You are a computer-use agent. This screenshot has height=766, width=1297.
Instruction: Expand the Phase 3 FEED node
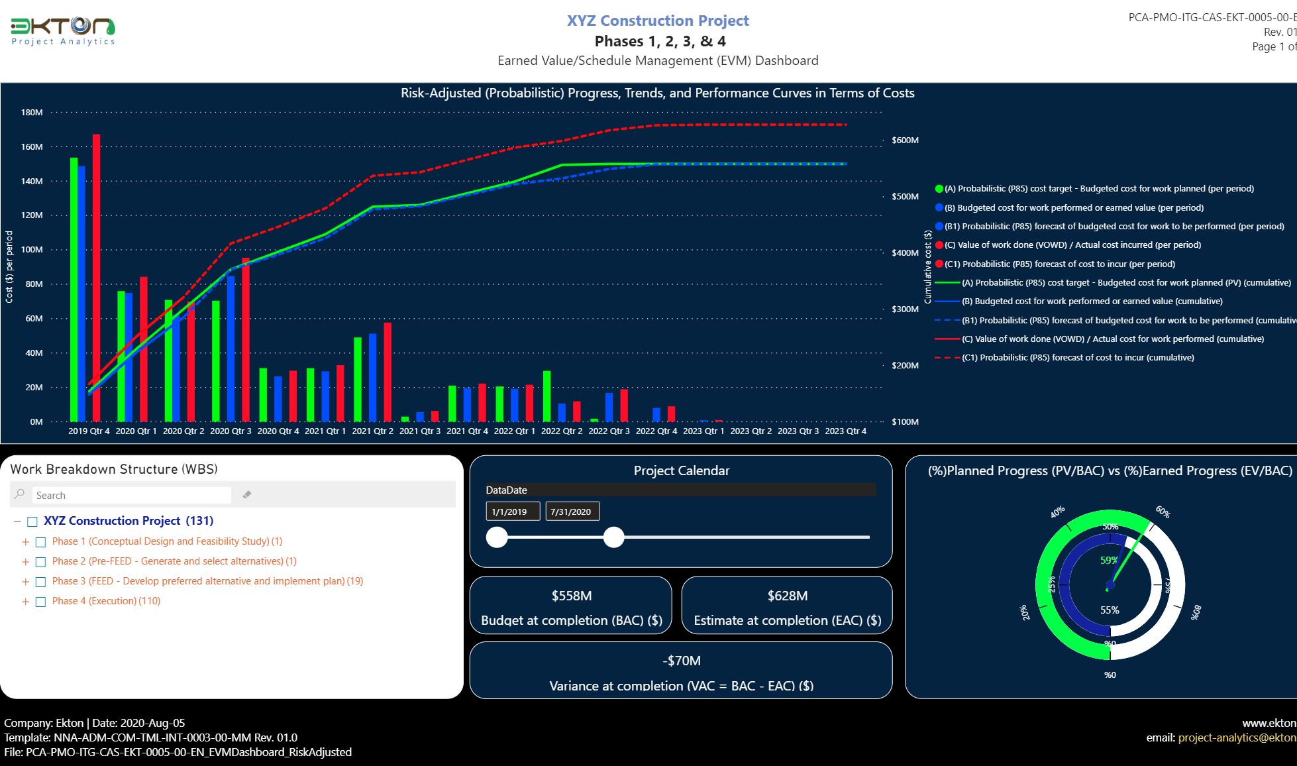pyautogui.click(x=26, y=582)
